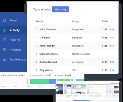123x102 pixels.
Task: Select the blue Manual legend dot
Action: click(55, 75)
